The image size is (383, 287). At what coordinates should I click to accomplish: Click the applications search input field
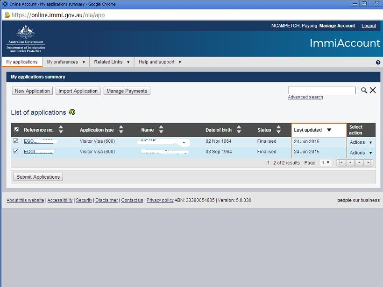coord(322,91)
